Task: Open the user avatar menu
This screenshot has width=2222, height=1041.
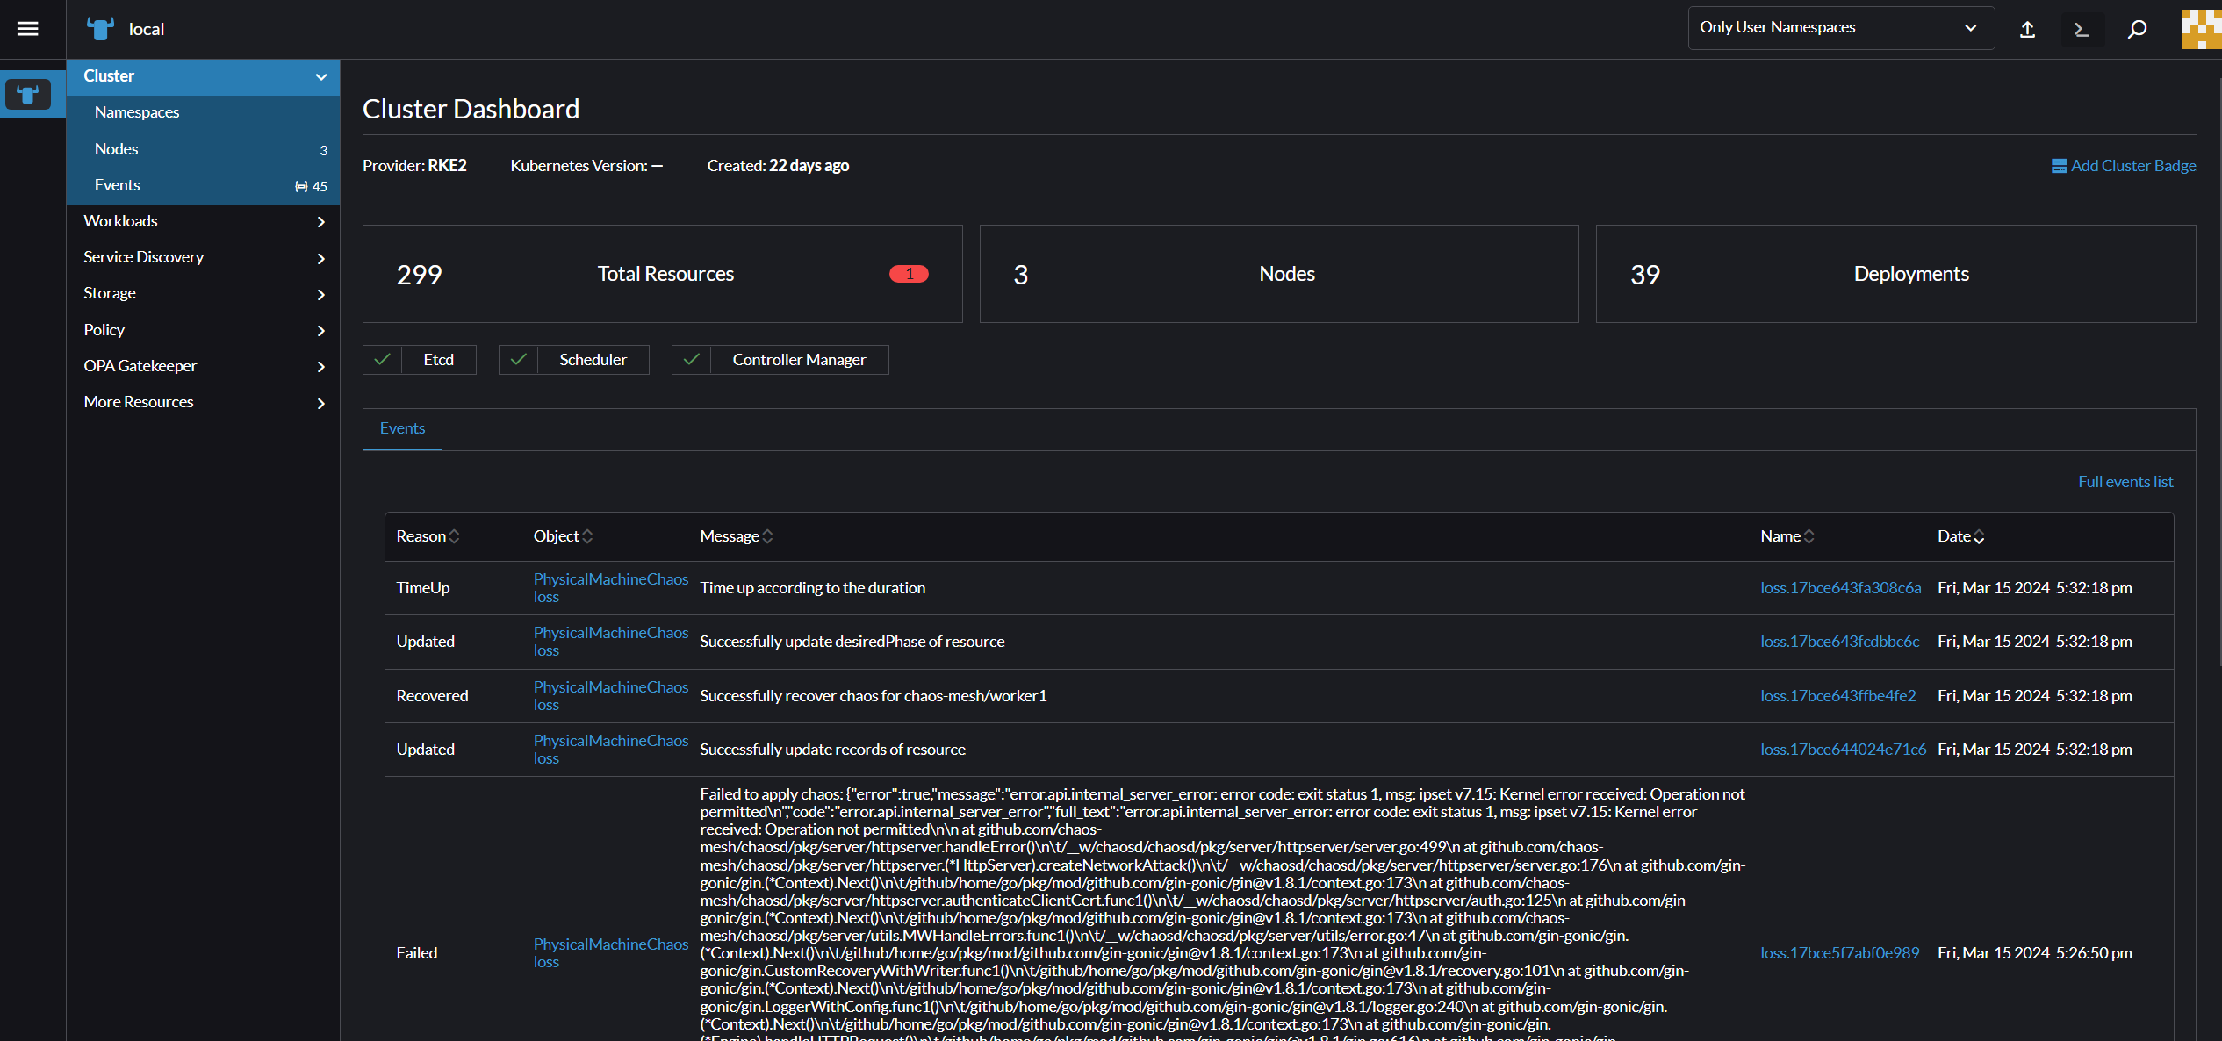Action: click(x=2201, y=29)
